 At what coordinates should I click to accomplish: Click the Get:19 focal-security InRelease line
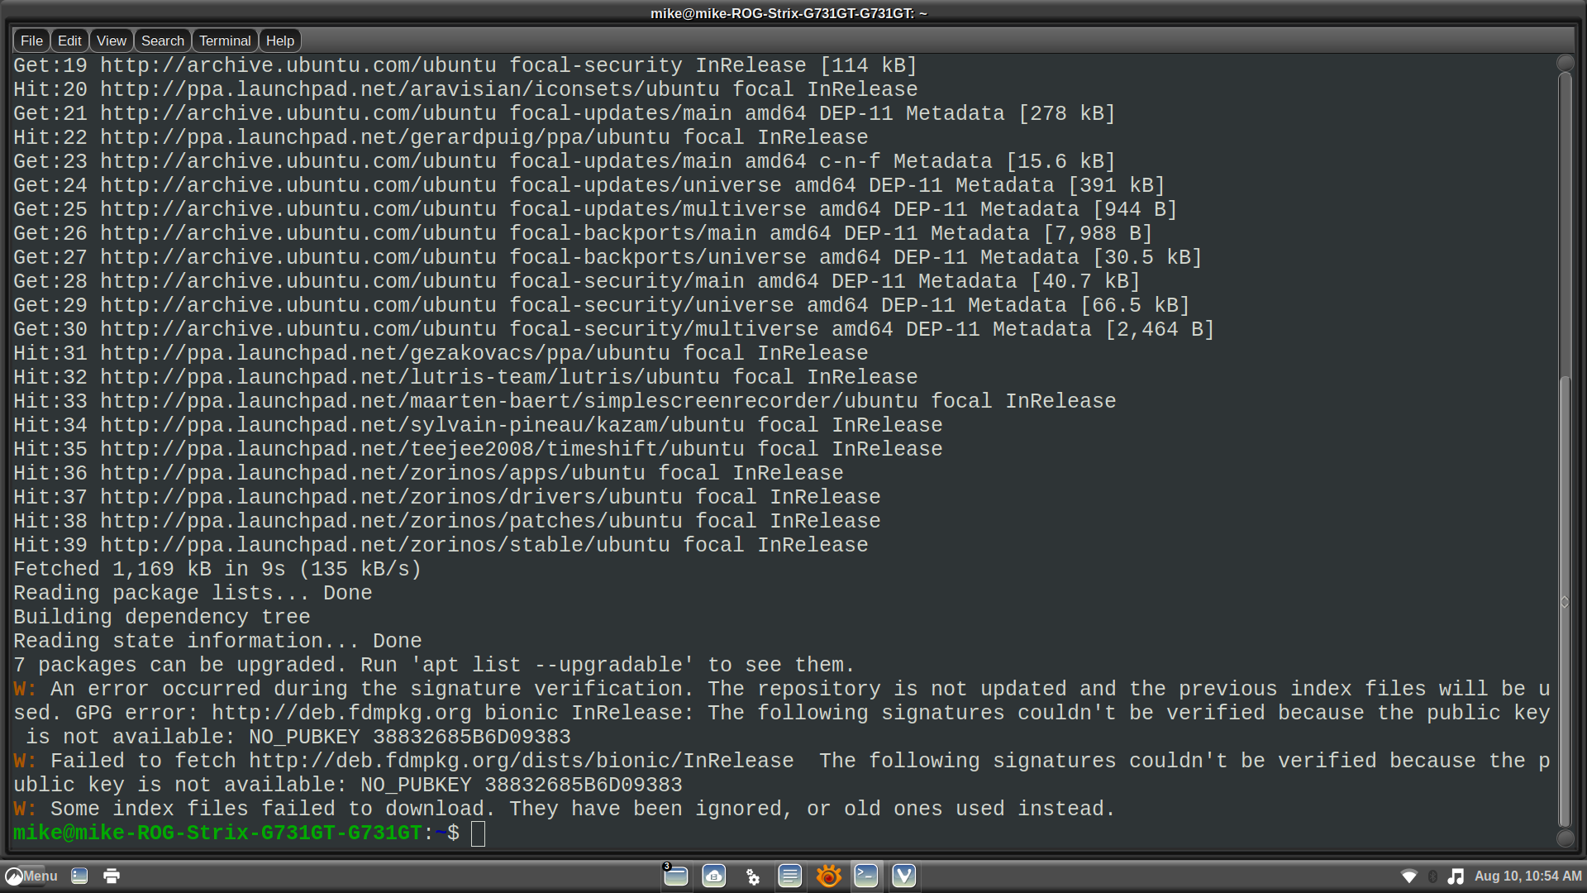point(465,65)
